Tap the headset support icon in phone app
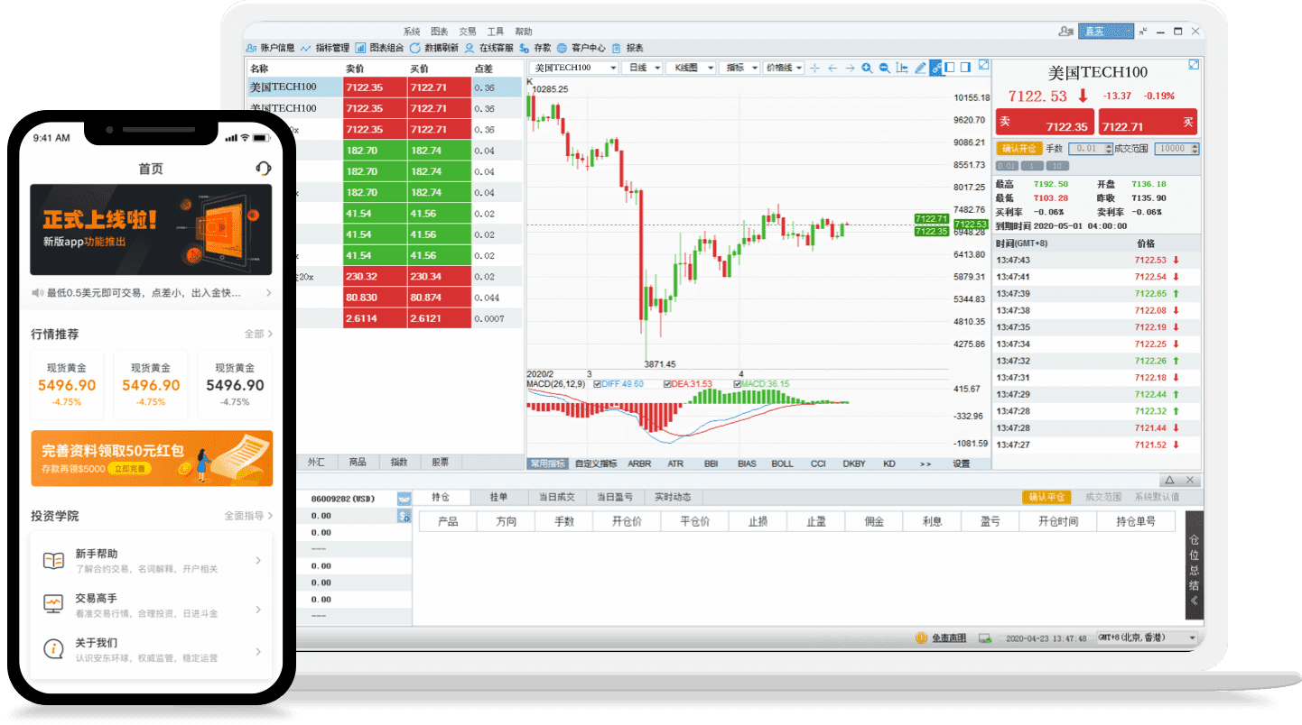 tap(263, 168)
